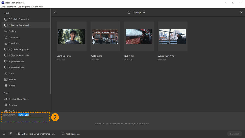Click the Mit Creative Cloud synchronisieren label

38,134
